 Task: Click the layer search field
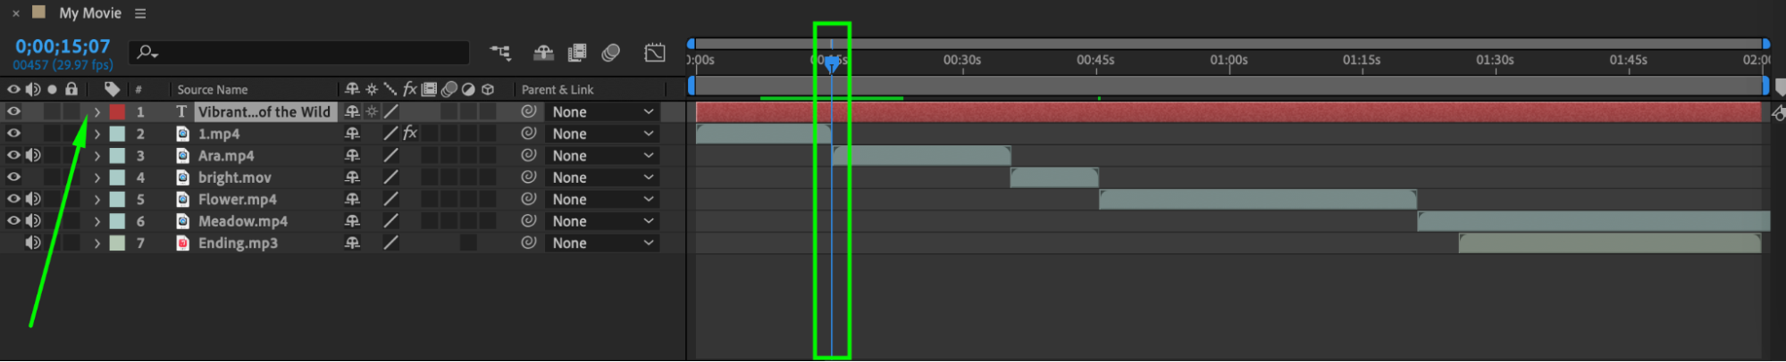[x=299, y=53]
